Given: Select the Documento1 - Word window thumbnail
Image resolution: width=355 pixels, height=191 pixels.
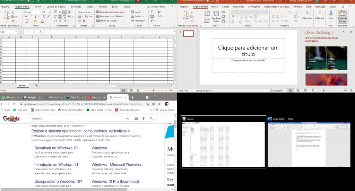Looking at the screenshot, I should [x=309, y=144].
